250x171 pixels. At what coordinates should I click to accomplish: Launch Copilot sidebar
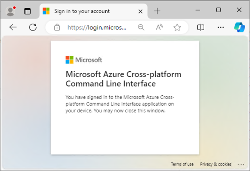click(x=239, y=27)
